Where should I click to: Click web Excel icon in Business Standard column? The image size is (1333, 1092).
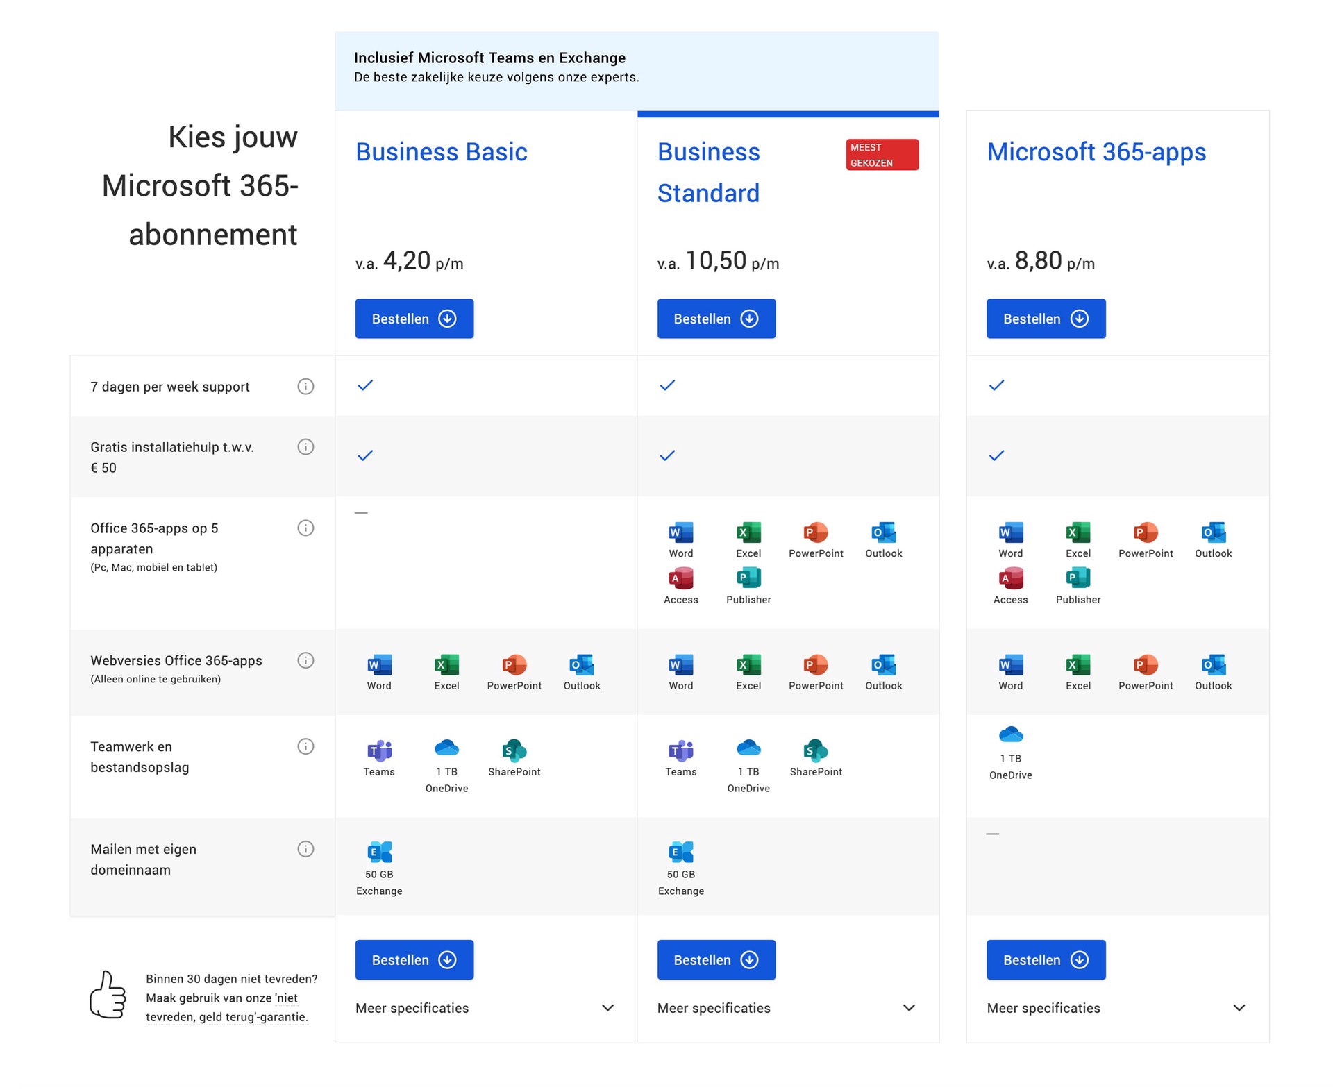pos(748,664)
